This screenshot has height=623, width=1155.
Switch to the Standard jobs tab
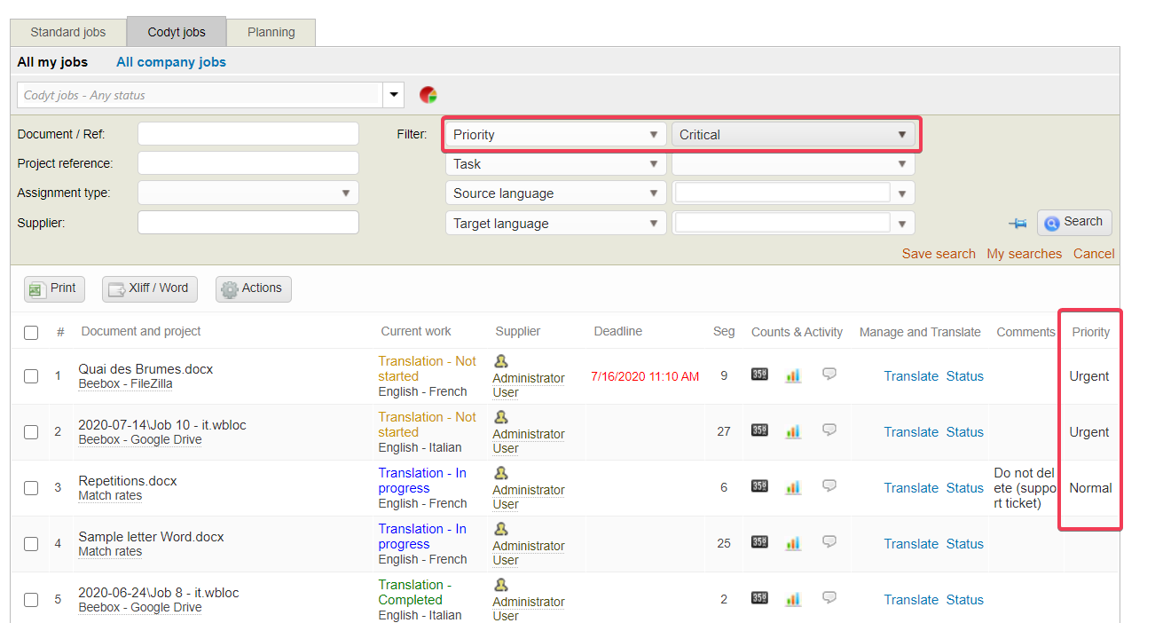[x=68, y=32]
